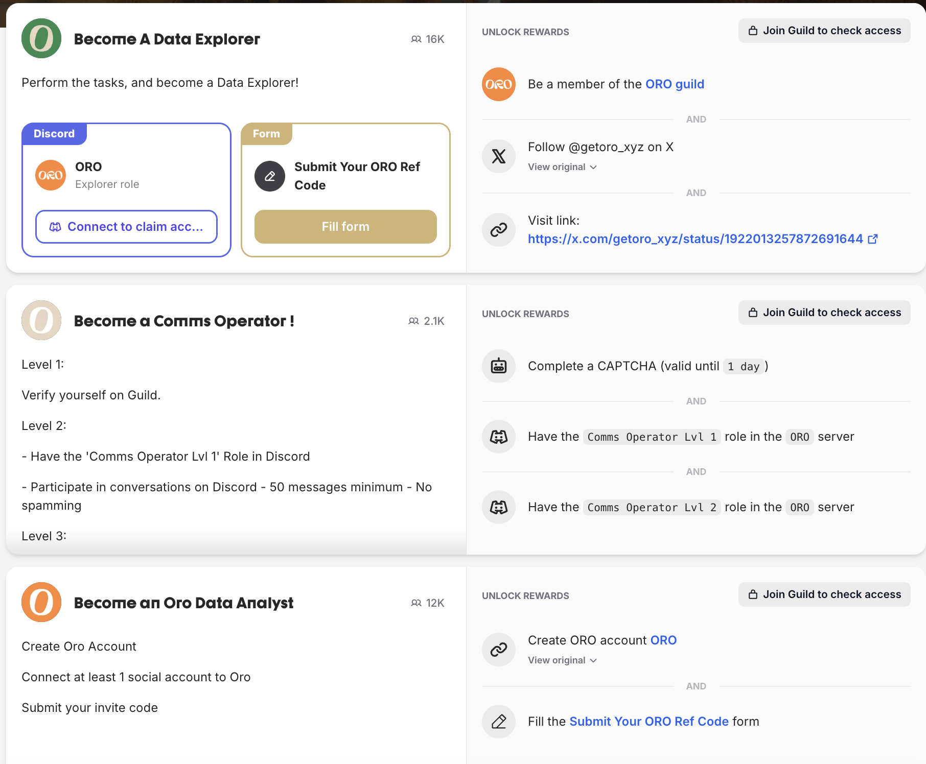Screen dimensions: 926x764
Task: Click Discord icon for Comms Operator Lvl 2
Action: point(498,507)
